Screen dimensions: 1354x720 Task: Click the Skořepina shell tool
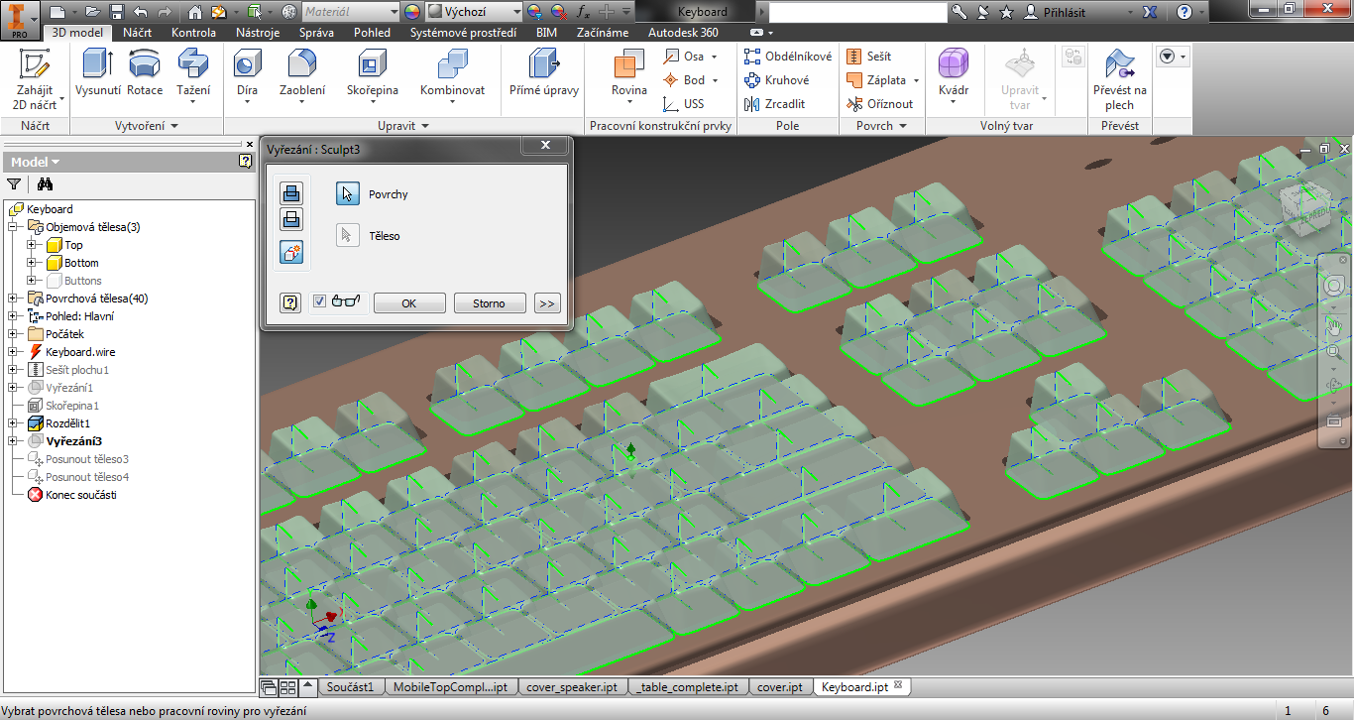[x=372, y=65]
